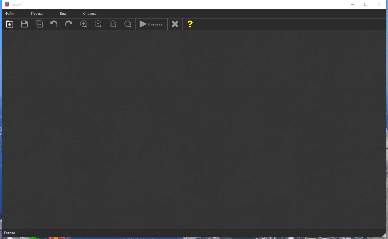Click the Save floppy disk icon
Screen dimensions: 388x239
click(25, 24)
